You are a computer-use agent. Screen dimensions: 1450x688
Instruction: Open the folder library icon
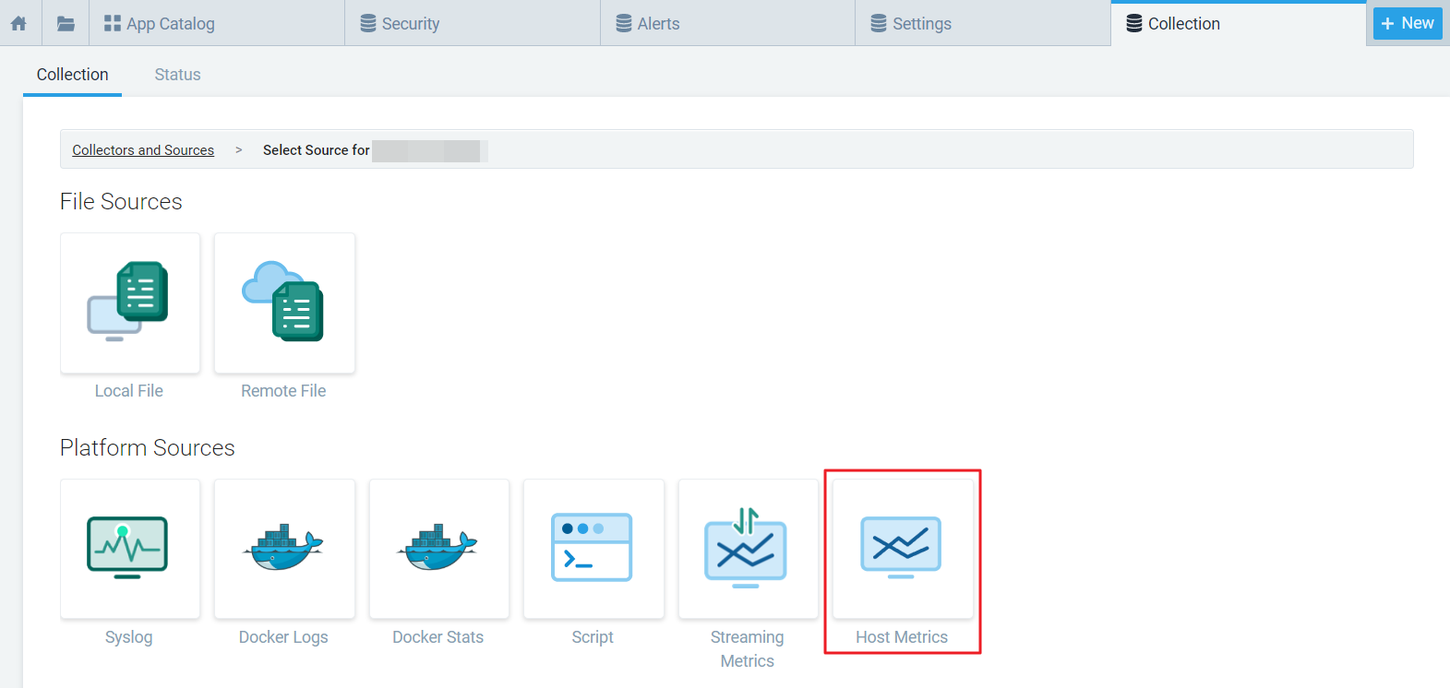pyautogui.click(x=66, y=23)
